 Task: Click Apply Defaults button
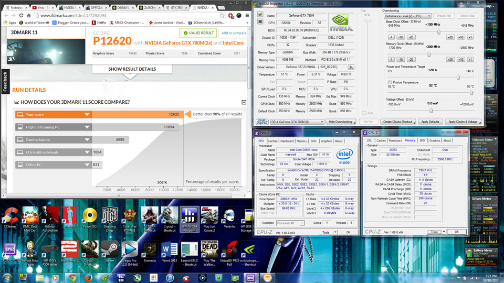[430, 122]
